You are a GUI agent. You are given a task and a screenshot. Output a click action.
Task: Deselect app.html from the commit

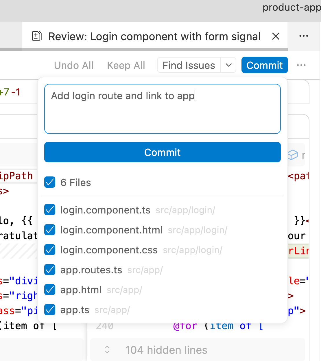tap(50, 290)
